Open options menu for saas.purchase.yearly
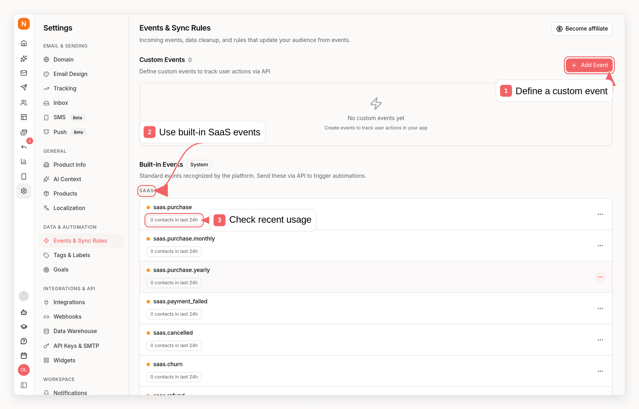The height and width of the screenshot is (409, 639). point(600,277)
